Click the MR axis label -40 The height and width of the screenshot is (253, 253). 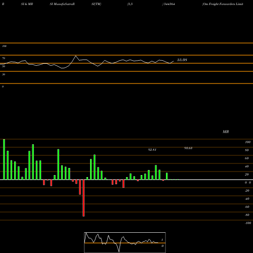[x=247, y=199]
